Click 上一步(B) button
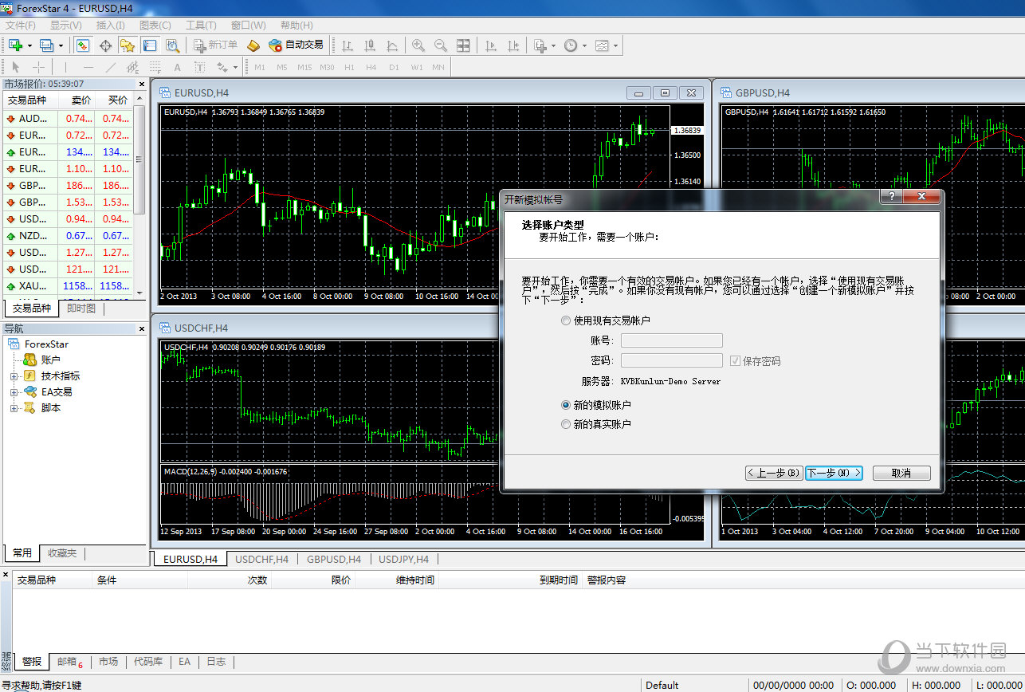Image resolution: width=1025 pixels, height=692 pixels. (773, 473)
